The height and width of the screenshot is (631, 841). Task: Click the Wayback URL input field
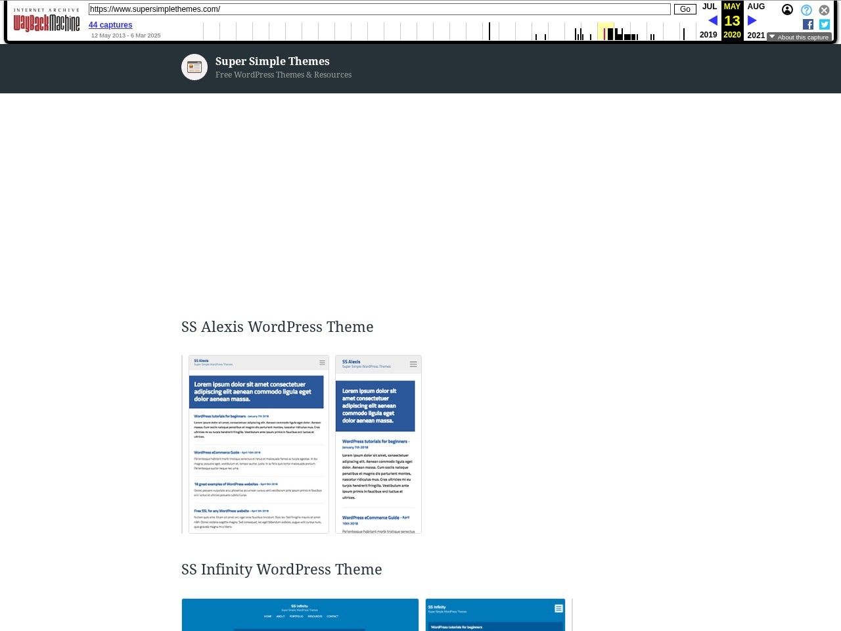point(379,9)
